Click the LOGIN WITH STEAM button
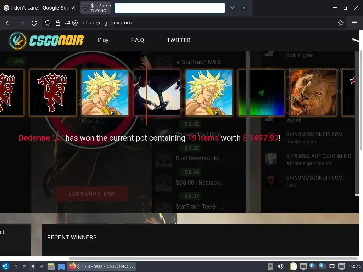 pos(91,194)
